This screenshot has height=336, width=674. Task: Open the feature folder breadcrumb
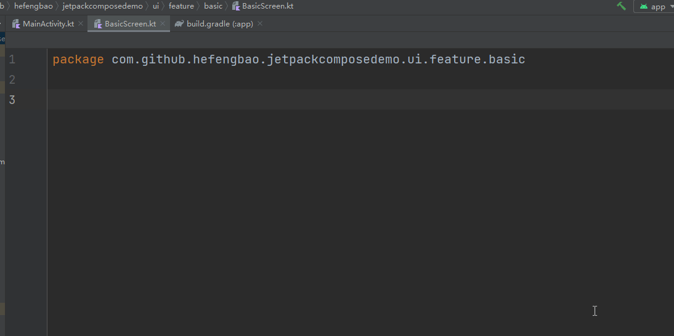click(181, 6)
